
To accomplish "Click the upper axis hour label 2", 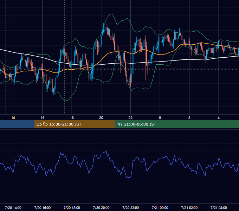I will pyautogui.click(x=189, y=118).
